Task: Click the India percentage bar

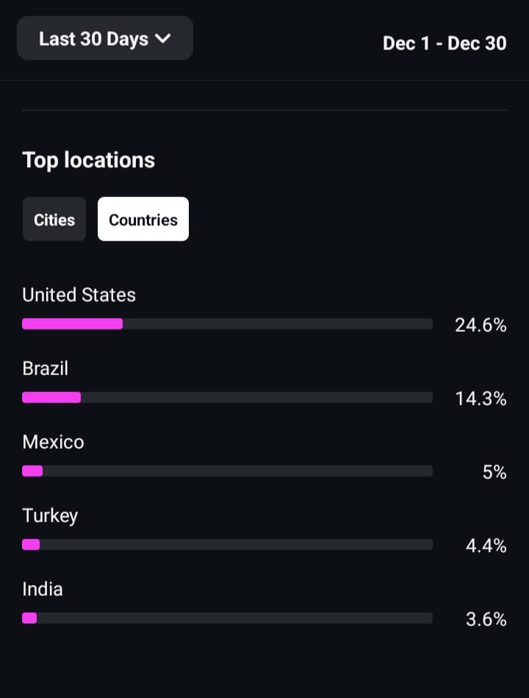Action: [x=227, y=618]
